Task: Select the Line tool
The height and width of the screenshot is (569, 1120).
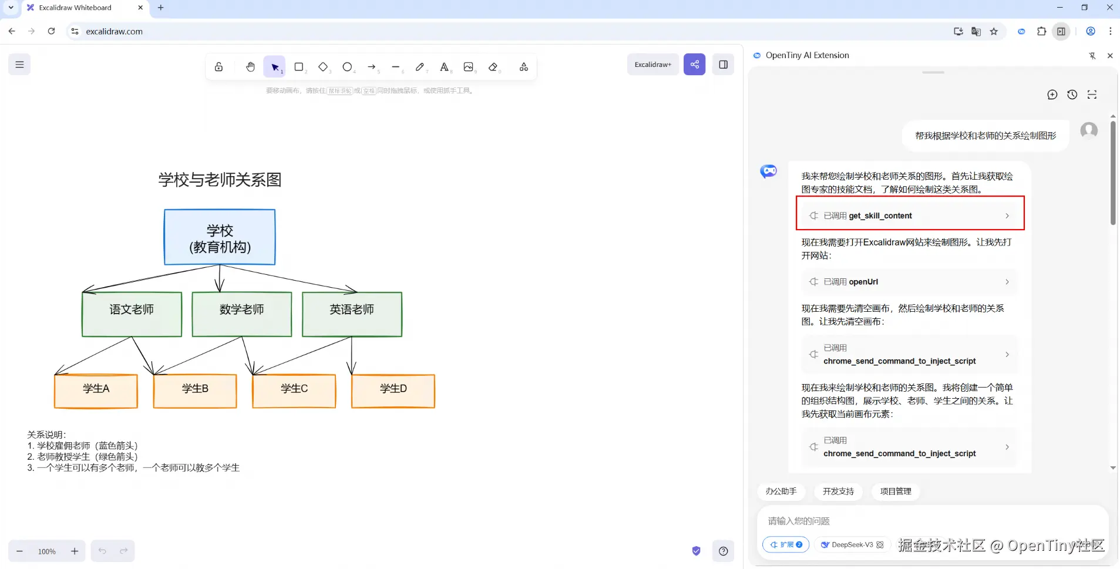Action: click(396, 67)
